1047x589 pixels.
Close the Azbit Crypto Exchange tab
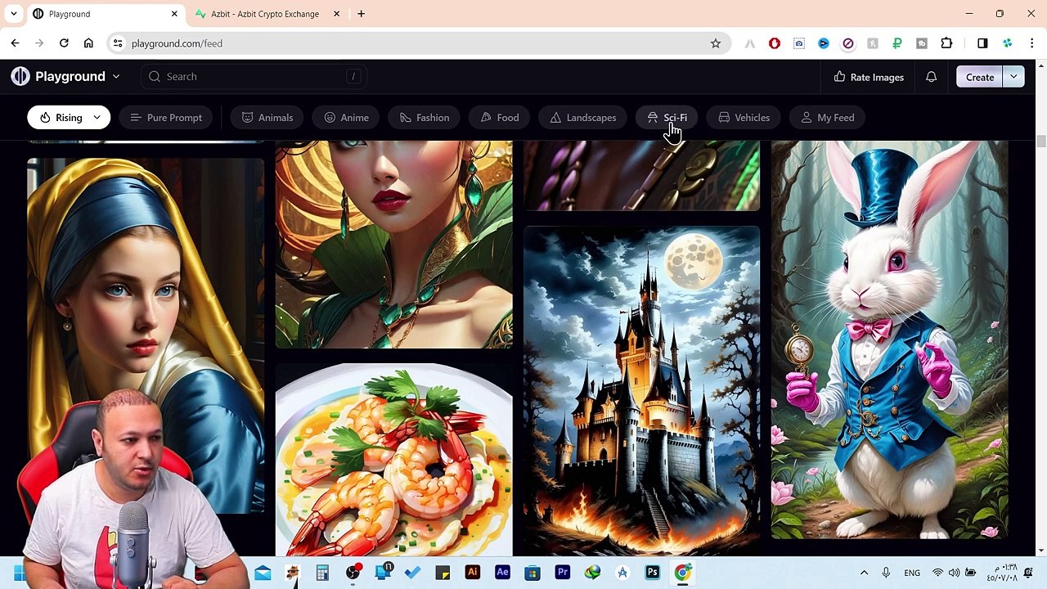(336, 14)
